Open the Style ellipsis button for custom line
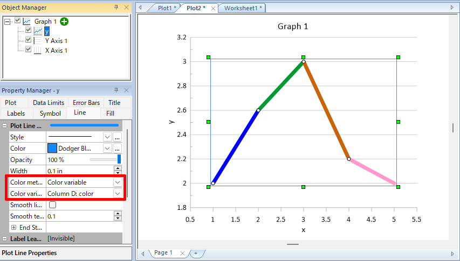The height and width of the screenshot is (261, 460). [x=117, y=137]
